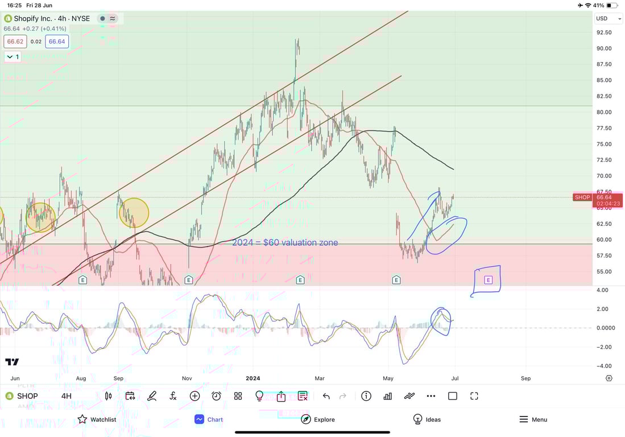Tap the airplane mode icon in status bar
625x437 pixels.
click(580, 5)
